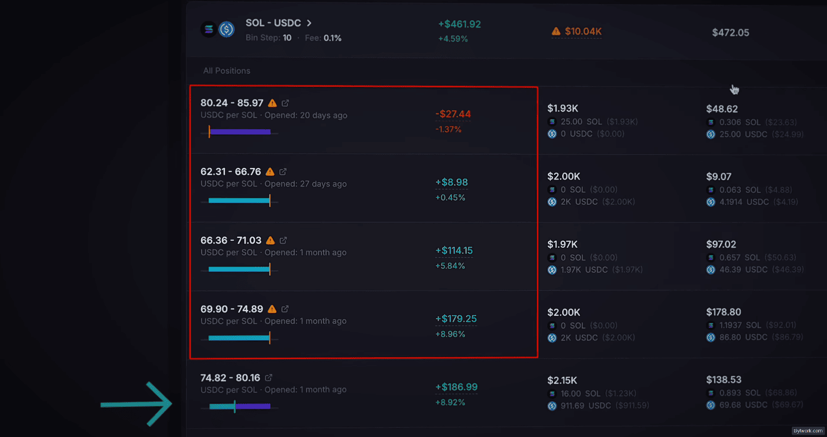The width and height of the screenshot is (827, 437).
Task: Open external link for 62.31 - 66.76 position
Action: tap(283, 172)
